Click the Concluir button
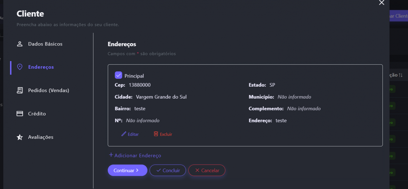 168,170
